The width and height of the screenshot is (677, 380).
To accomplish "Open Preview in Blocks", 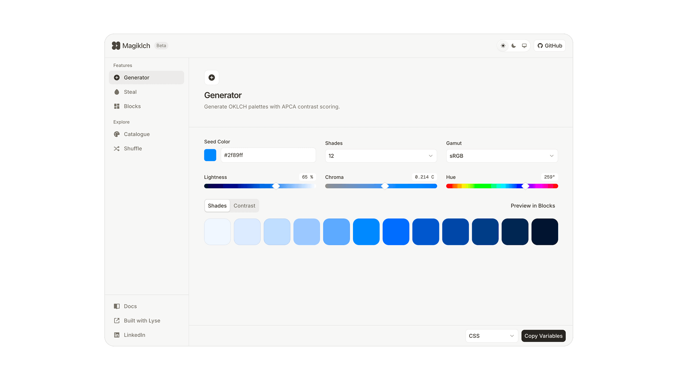I will [532, 206].
